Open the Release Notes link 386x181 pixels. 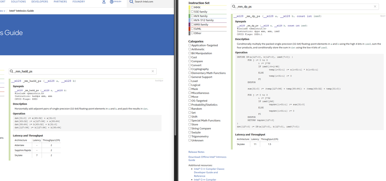click(x=196, y=152)
